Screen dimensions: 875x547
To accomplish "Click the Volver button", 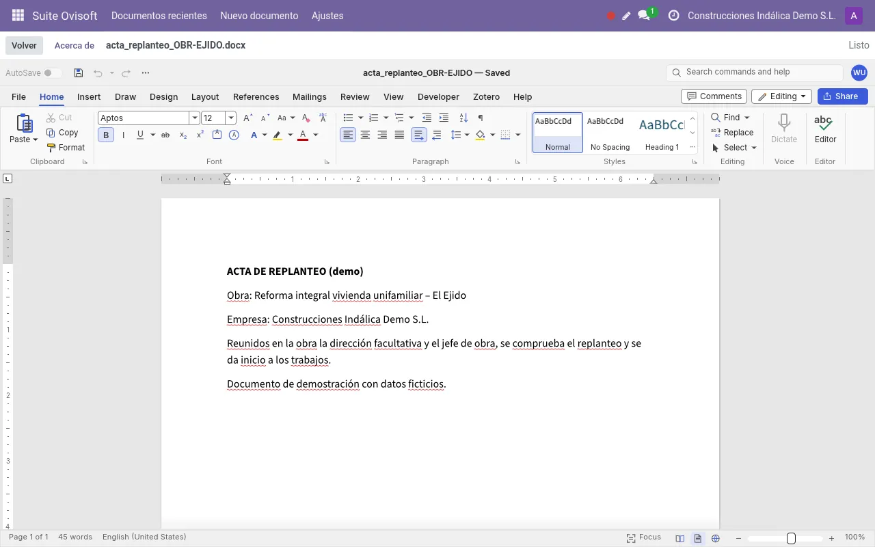I will [x=24, y=46].
